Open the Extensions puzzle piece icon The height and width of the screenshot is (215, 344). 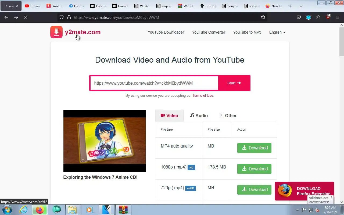point(318,17)
